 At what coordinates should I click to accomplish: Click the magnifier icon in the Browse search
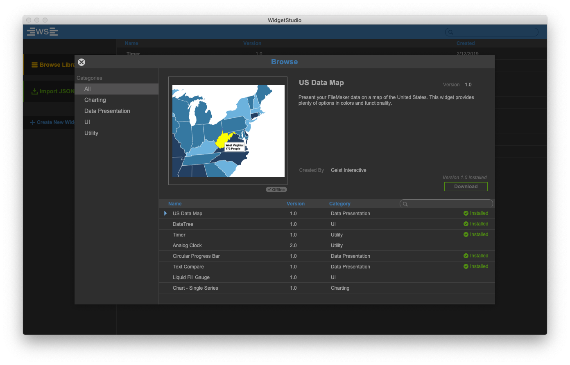405,204
